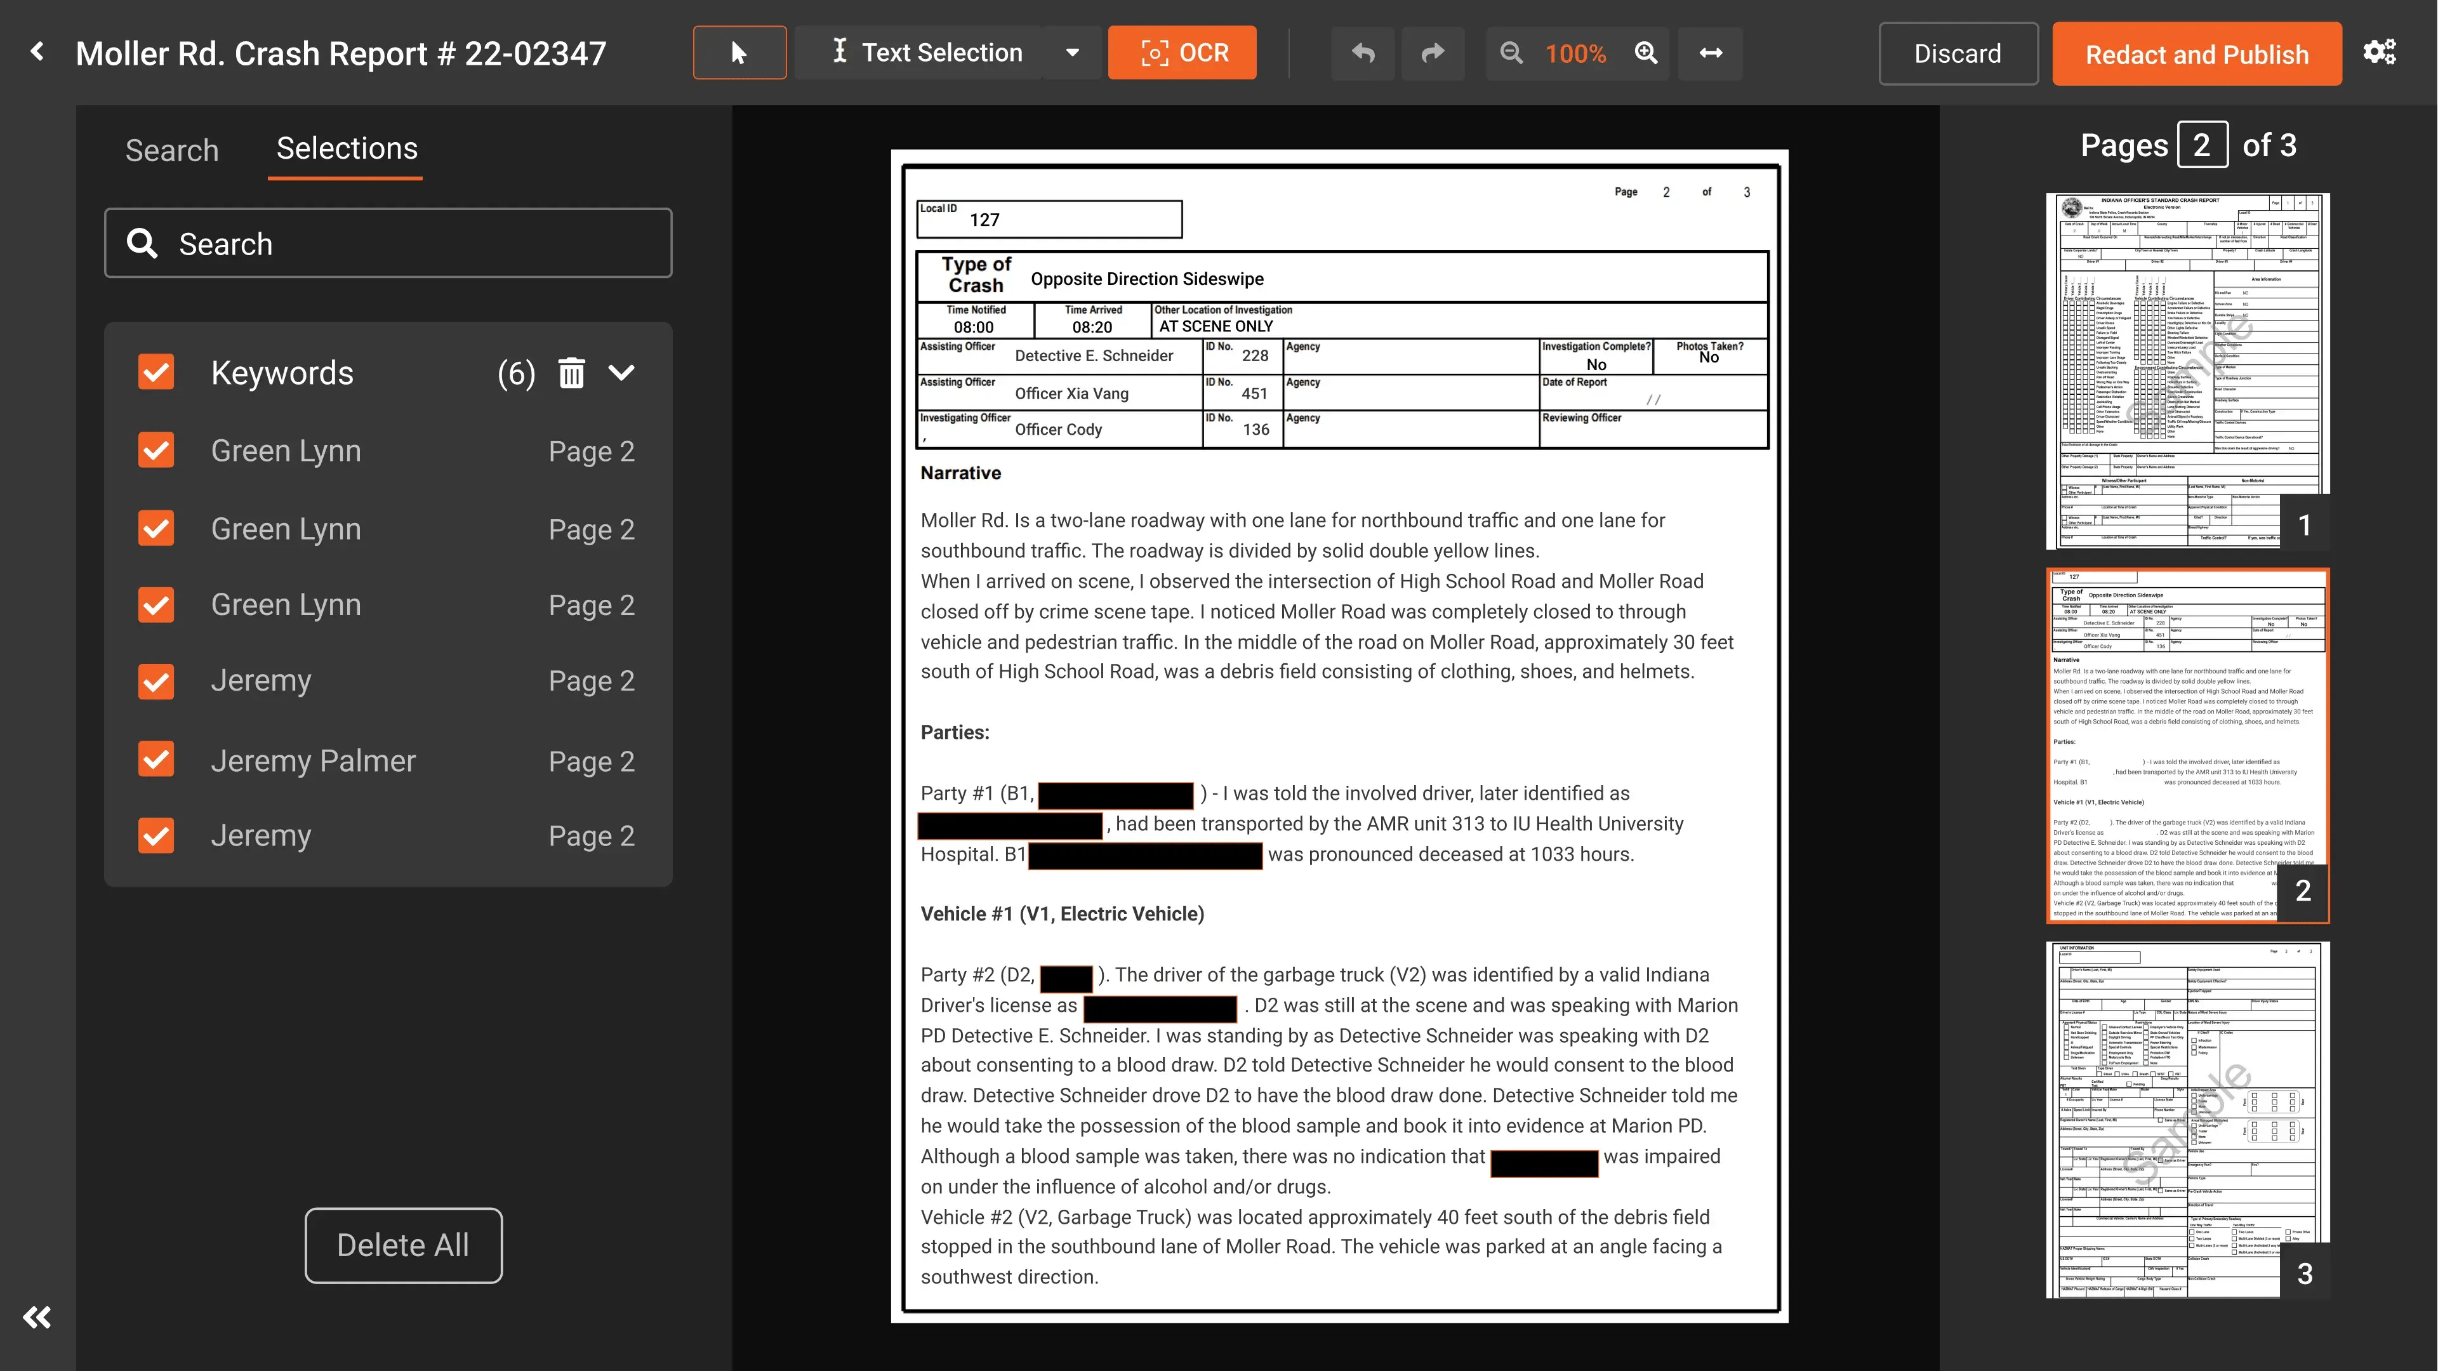Uncheck the Jeremy Palmer selection checkbox

point(156,760)
